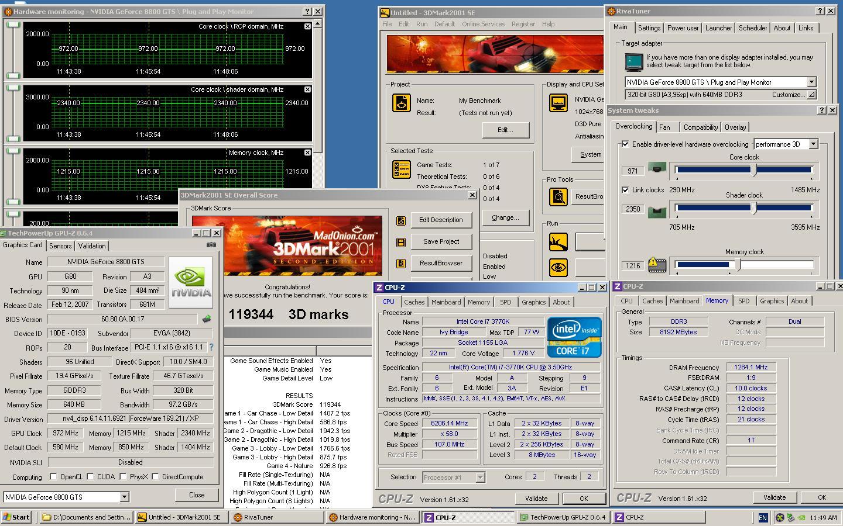Click the eye demo icon under Run
Screen dimensions: 843x526
(x=558, y=268)
